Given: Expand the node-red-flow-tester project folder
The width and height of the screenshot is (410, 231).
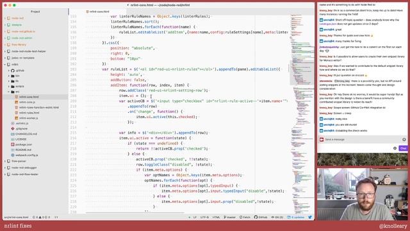Looking at the screenshot, I should point(5,174).
